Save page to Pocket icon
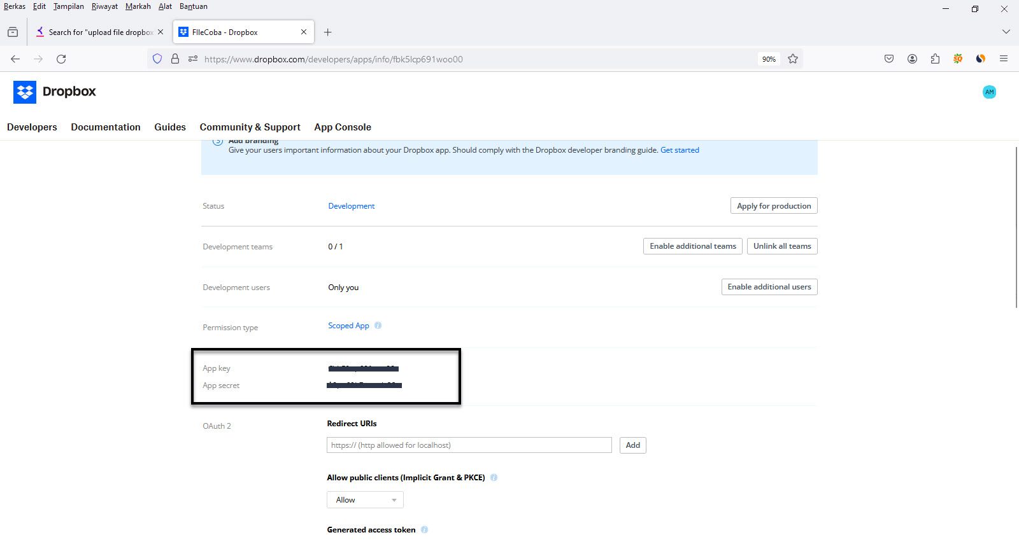This screenshot has width=1019, height=542. coord(889,59)
